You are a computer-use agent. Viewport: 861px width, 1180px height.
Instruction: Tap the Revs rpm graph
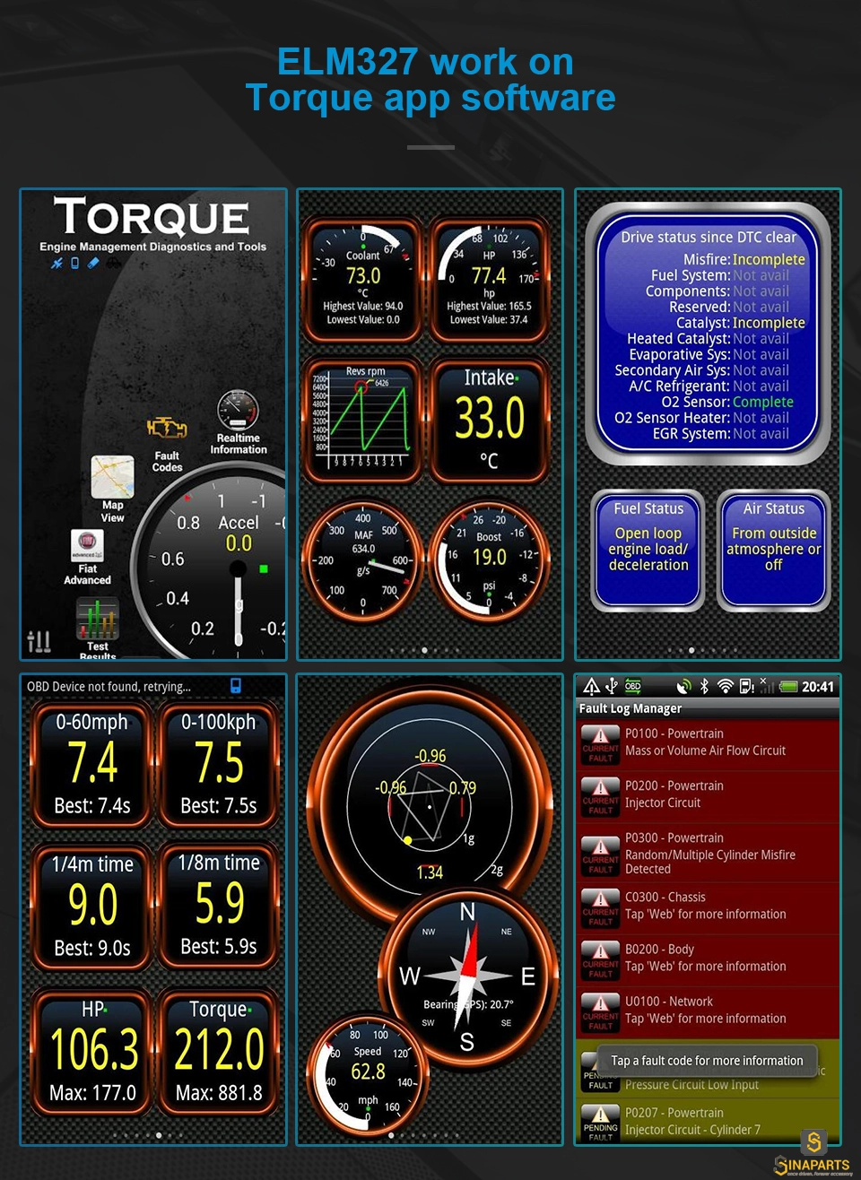(363, 421)
